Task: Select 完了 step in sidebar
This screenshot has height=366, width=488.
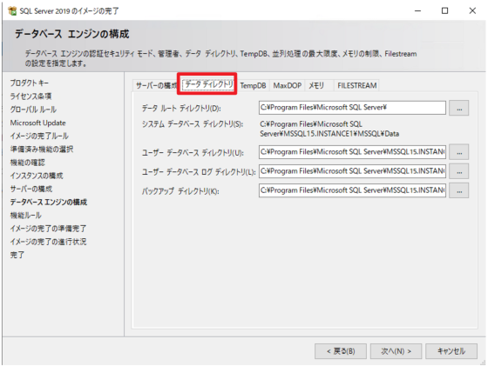Action: tap(17, 255)
